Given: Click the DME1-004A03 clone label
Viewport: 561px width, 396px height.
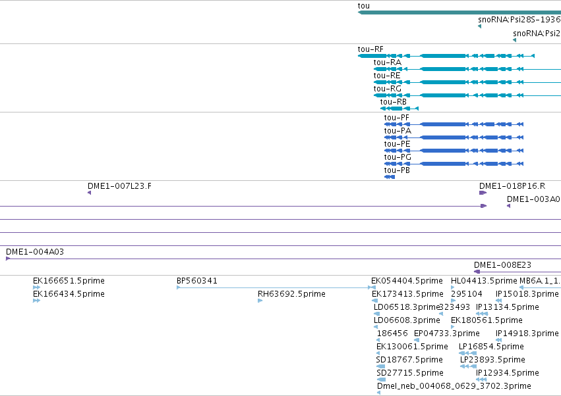Looking at the screenshot, I should click(x=35, y=252).
